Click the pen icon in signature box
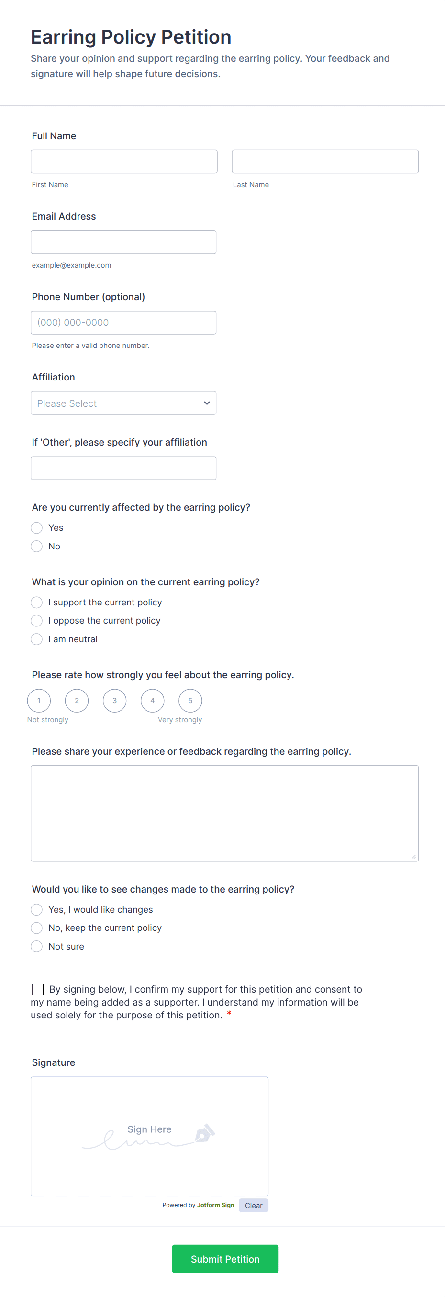Viewport: 445px width, 1297px height. pos(204,1132)
